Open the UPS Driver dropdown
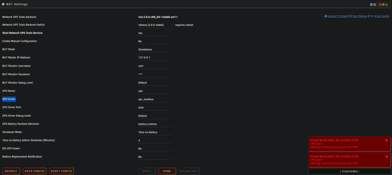392x175 pixels. 155,99
